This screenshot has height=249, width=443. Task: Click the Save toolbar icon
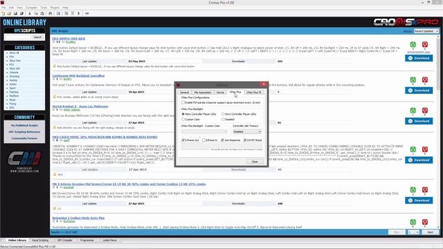(x=15, y=13)
